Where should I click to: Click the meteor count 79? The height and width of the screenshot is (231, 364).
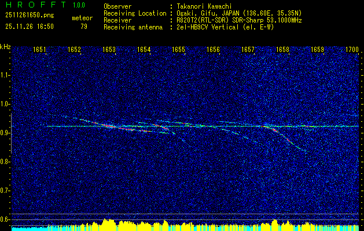(84, 27)
